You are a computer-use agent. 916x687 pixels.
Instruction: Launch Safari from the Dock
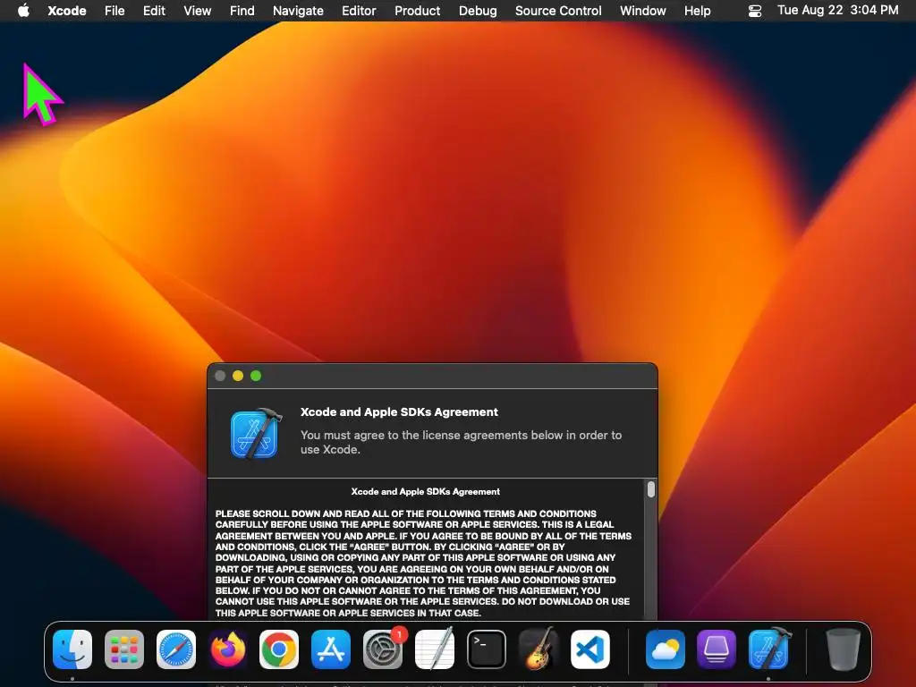[176, 649]
